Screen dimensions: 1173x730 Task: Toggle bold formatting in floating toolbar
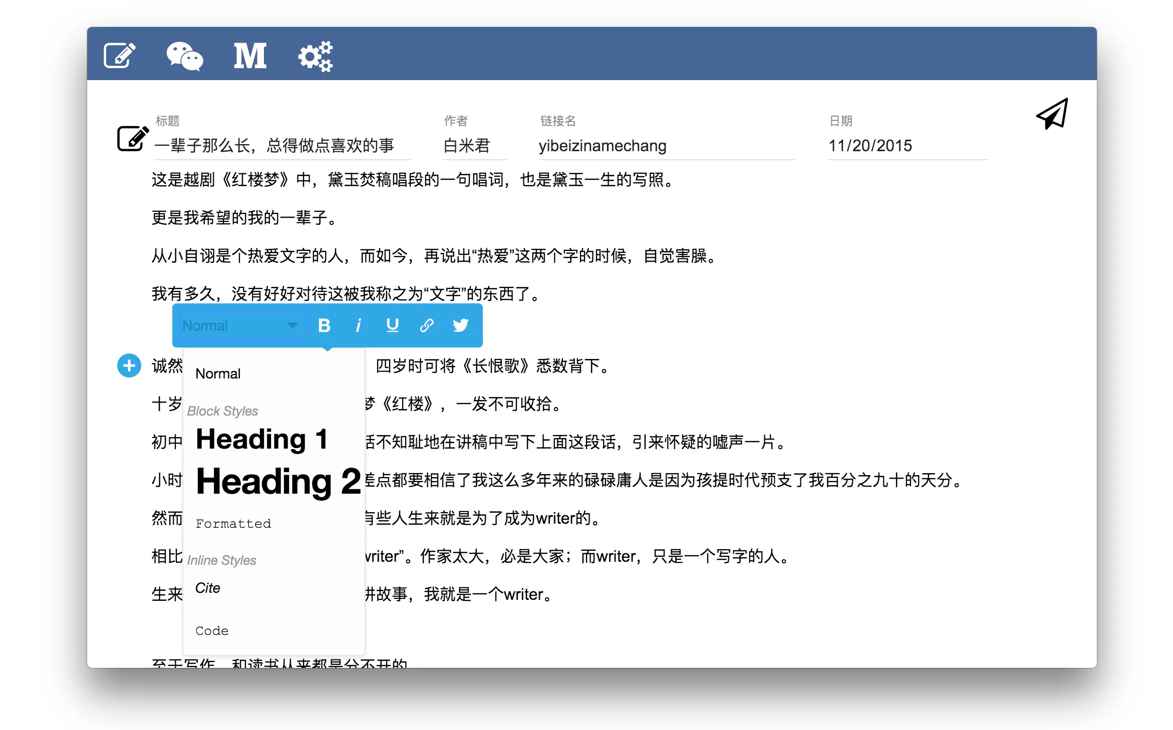click(324, 325)
